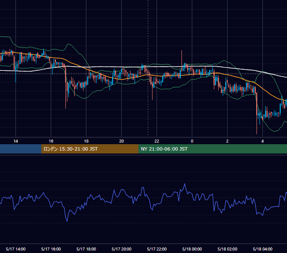
Task: Click hour label 16 on price chart axis
Action: point(51,141)
